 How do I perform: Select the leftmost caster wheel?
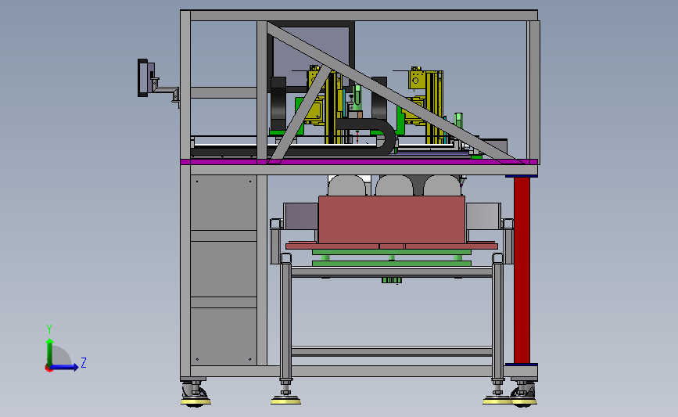click(195, 394)
